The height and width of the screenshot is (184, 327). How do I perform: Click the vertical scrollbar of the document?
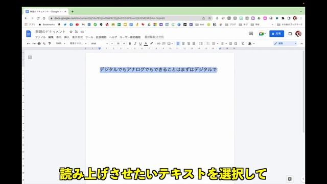303,92
